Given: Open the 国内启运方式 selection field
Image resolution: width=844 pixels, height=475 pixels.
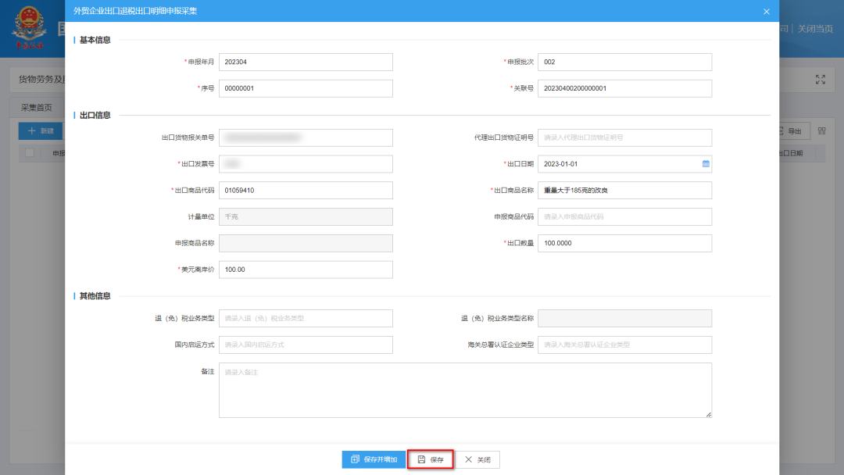Looking at the screenshot, I should point(306,345).
